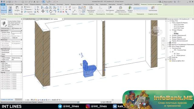The image size is (194, 109).
Task: Click the Paste clipboard icon
Action: point(17,9)
